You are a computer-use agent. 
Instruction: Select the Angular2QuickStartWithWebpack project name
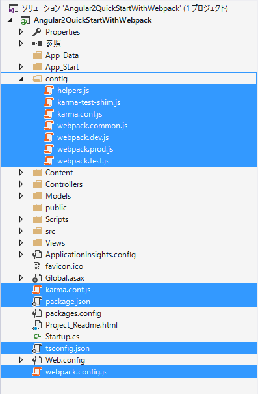coord(93,20)
